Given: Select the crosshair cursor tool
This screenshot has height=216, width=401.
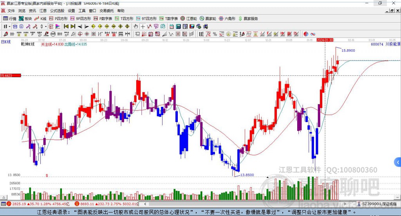Looking at the screenshot, I should coord(143,26).
